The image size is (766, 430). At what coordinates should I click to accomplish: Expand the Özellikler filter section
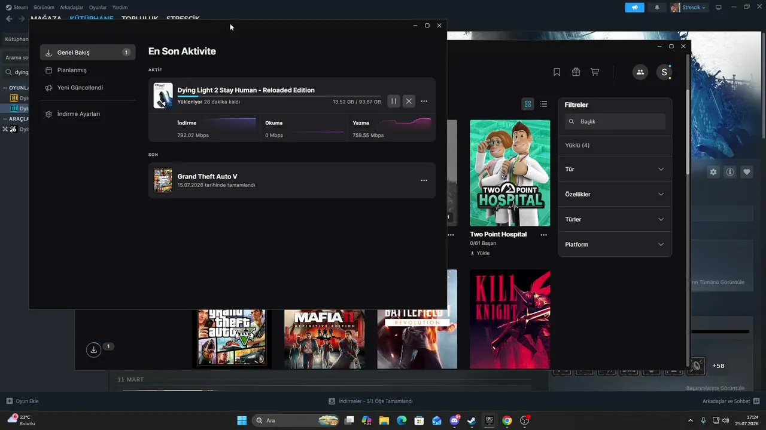coord(615,194)
